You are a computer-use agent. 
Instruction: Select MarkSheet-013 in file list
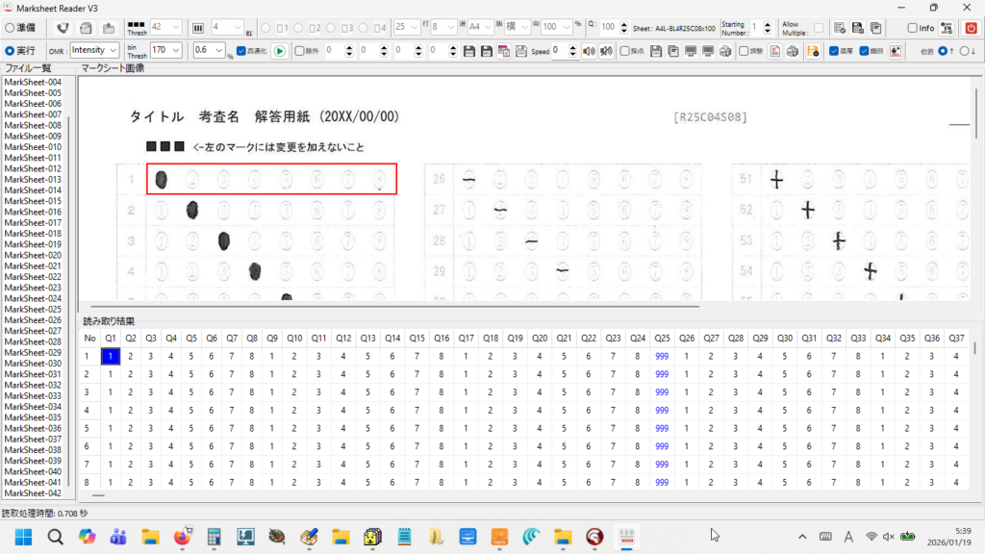tap(33, 180)
